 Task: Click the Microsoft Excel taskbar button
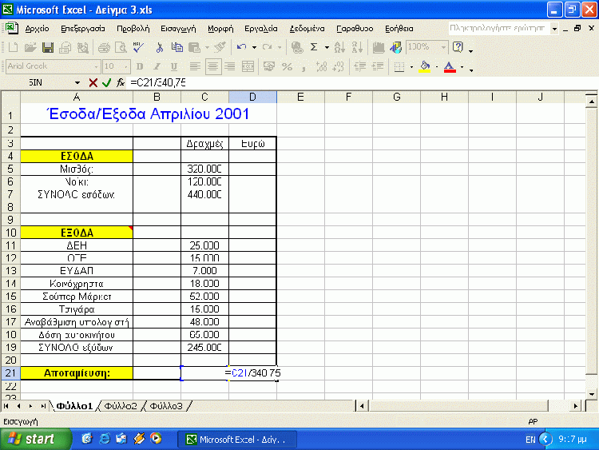click(237, 440)
